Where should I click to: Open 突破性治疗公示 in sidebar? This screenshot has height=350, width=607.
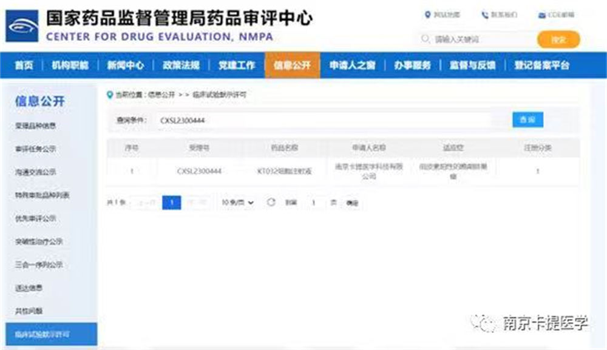[x=39, y=241]
